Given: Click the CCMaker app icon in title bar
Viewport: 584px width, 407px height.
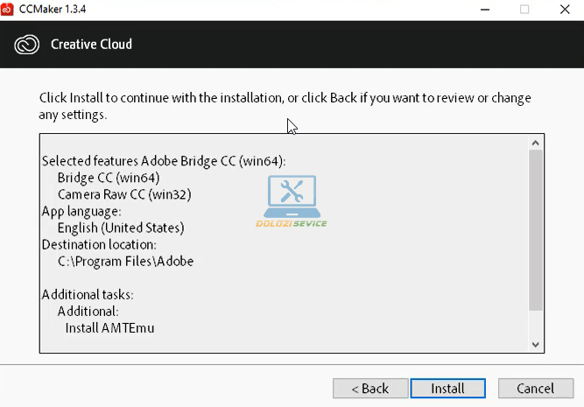Looking at the screenshot, I should click(x=7, y=9).
